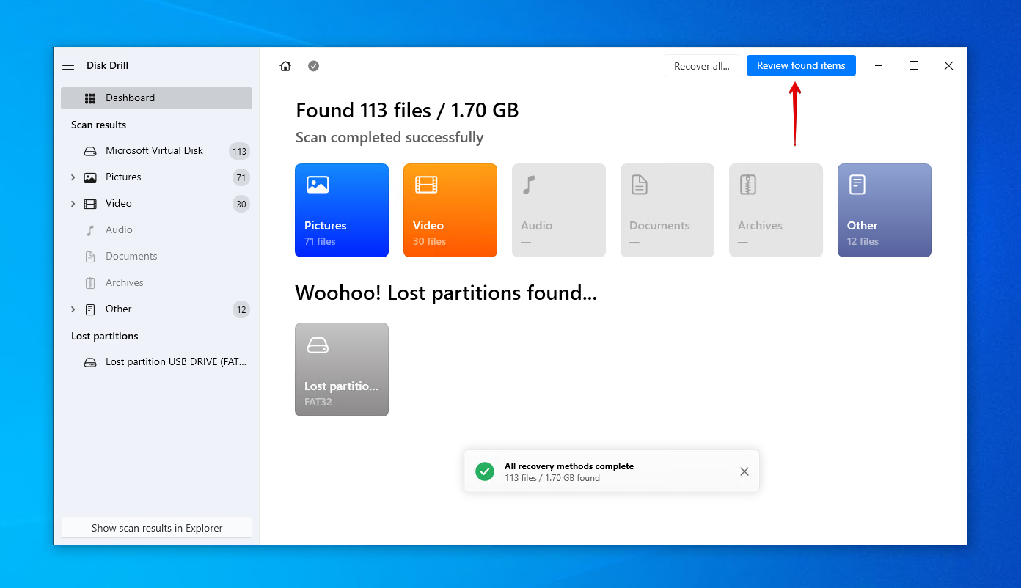The width and height of the screenshot is (1021, 588).
Task: Click the zipper icon on the Archives card
Action: (747, 185)
